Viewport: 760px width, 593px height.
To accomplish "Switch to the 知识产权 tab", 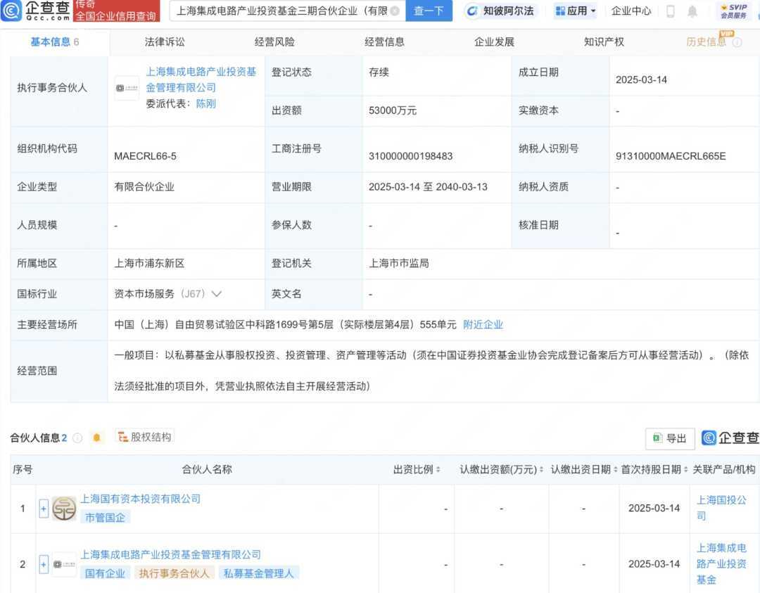I will pyautogui.click(x=604, y=42).
